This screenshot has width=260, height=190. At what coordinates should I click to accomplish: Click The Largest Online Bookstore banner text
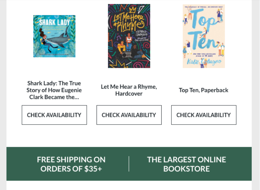tap(187, 164)
